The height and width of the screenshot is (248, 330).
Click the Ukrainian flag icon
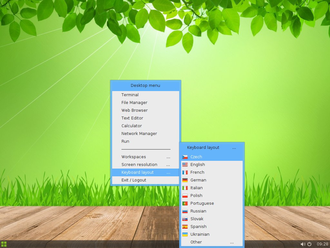(x=185, y=234)
